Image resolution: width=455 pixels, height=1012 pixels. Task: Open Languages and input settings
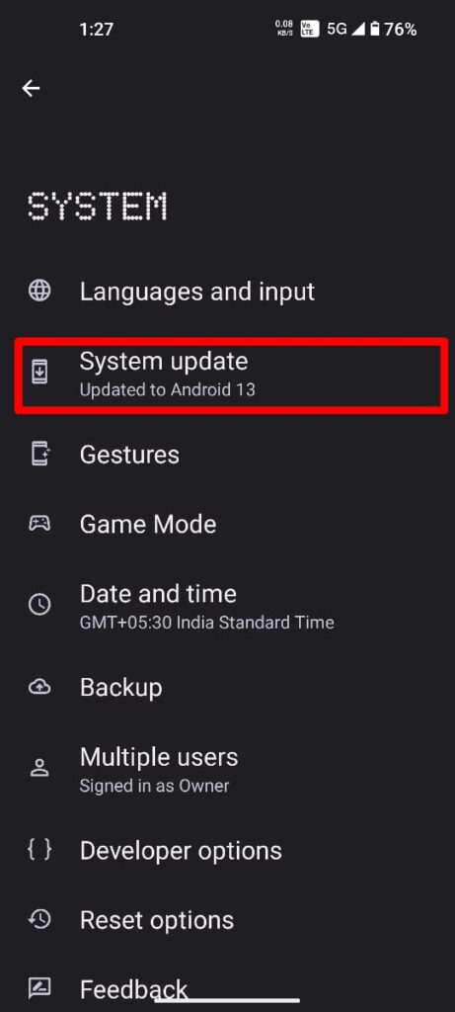227,292
